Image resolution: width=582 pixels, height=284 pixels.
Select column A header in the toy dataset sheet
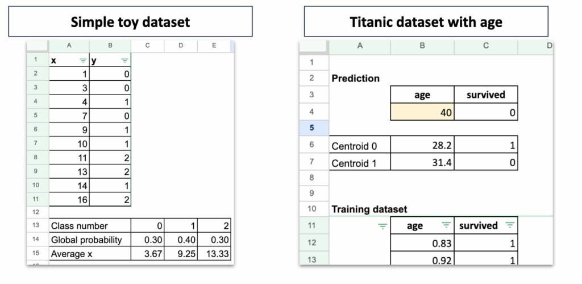pos(69,46)
